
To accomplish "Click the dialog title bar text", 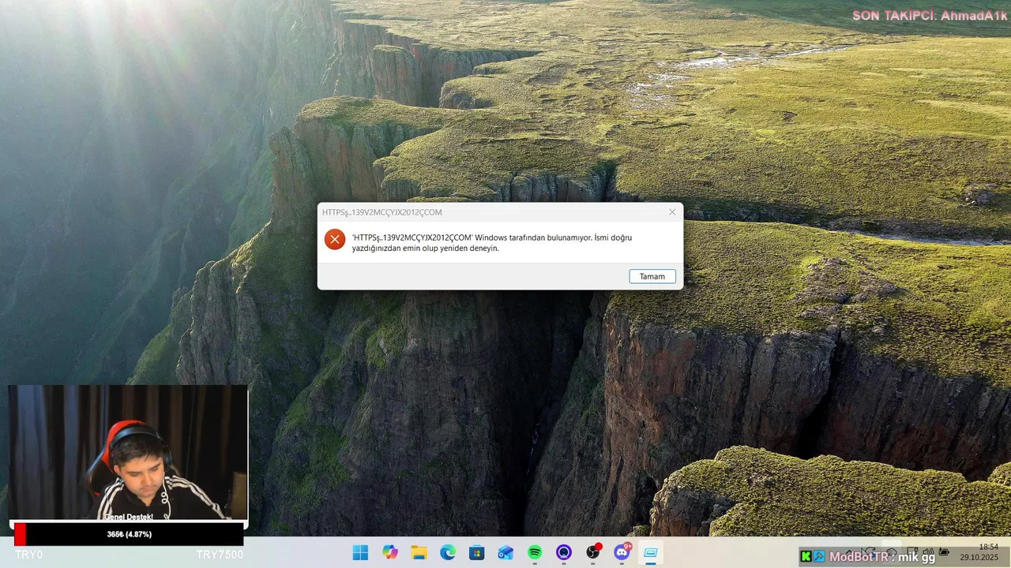I will point(382,212).
